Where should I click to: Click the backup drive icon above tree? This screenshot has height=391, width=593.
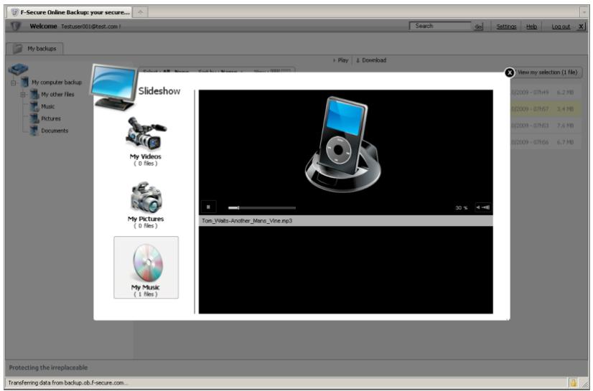click(x=18, y=69)
